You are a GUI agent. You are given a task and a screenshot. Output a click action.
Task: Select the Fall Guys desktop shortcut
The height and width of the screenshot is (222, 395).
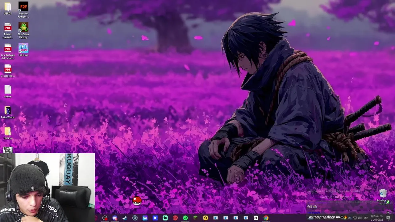23,50
